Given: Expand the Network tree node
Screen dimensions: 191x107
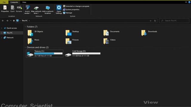Looking at the screenshot, I should (1, 38).
